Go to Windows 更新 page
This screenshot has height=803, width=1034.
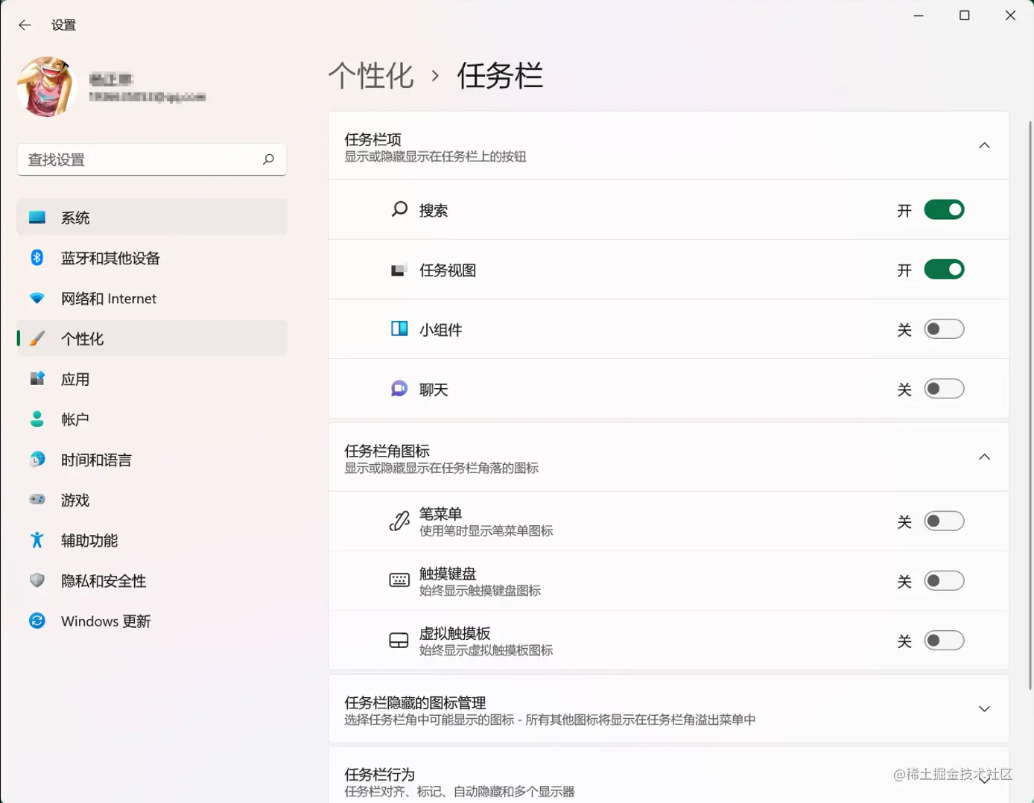(152, 620)
